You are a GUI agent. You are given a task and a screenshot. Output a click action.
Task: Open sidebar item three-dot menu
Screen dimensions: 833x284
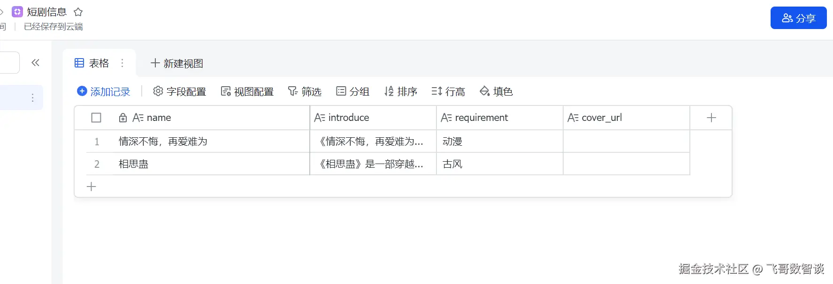pos(32,97)
